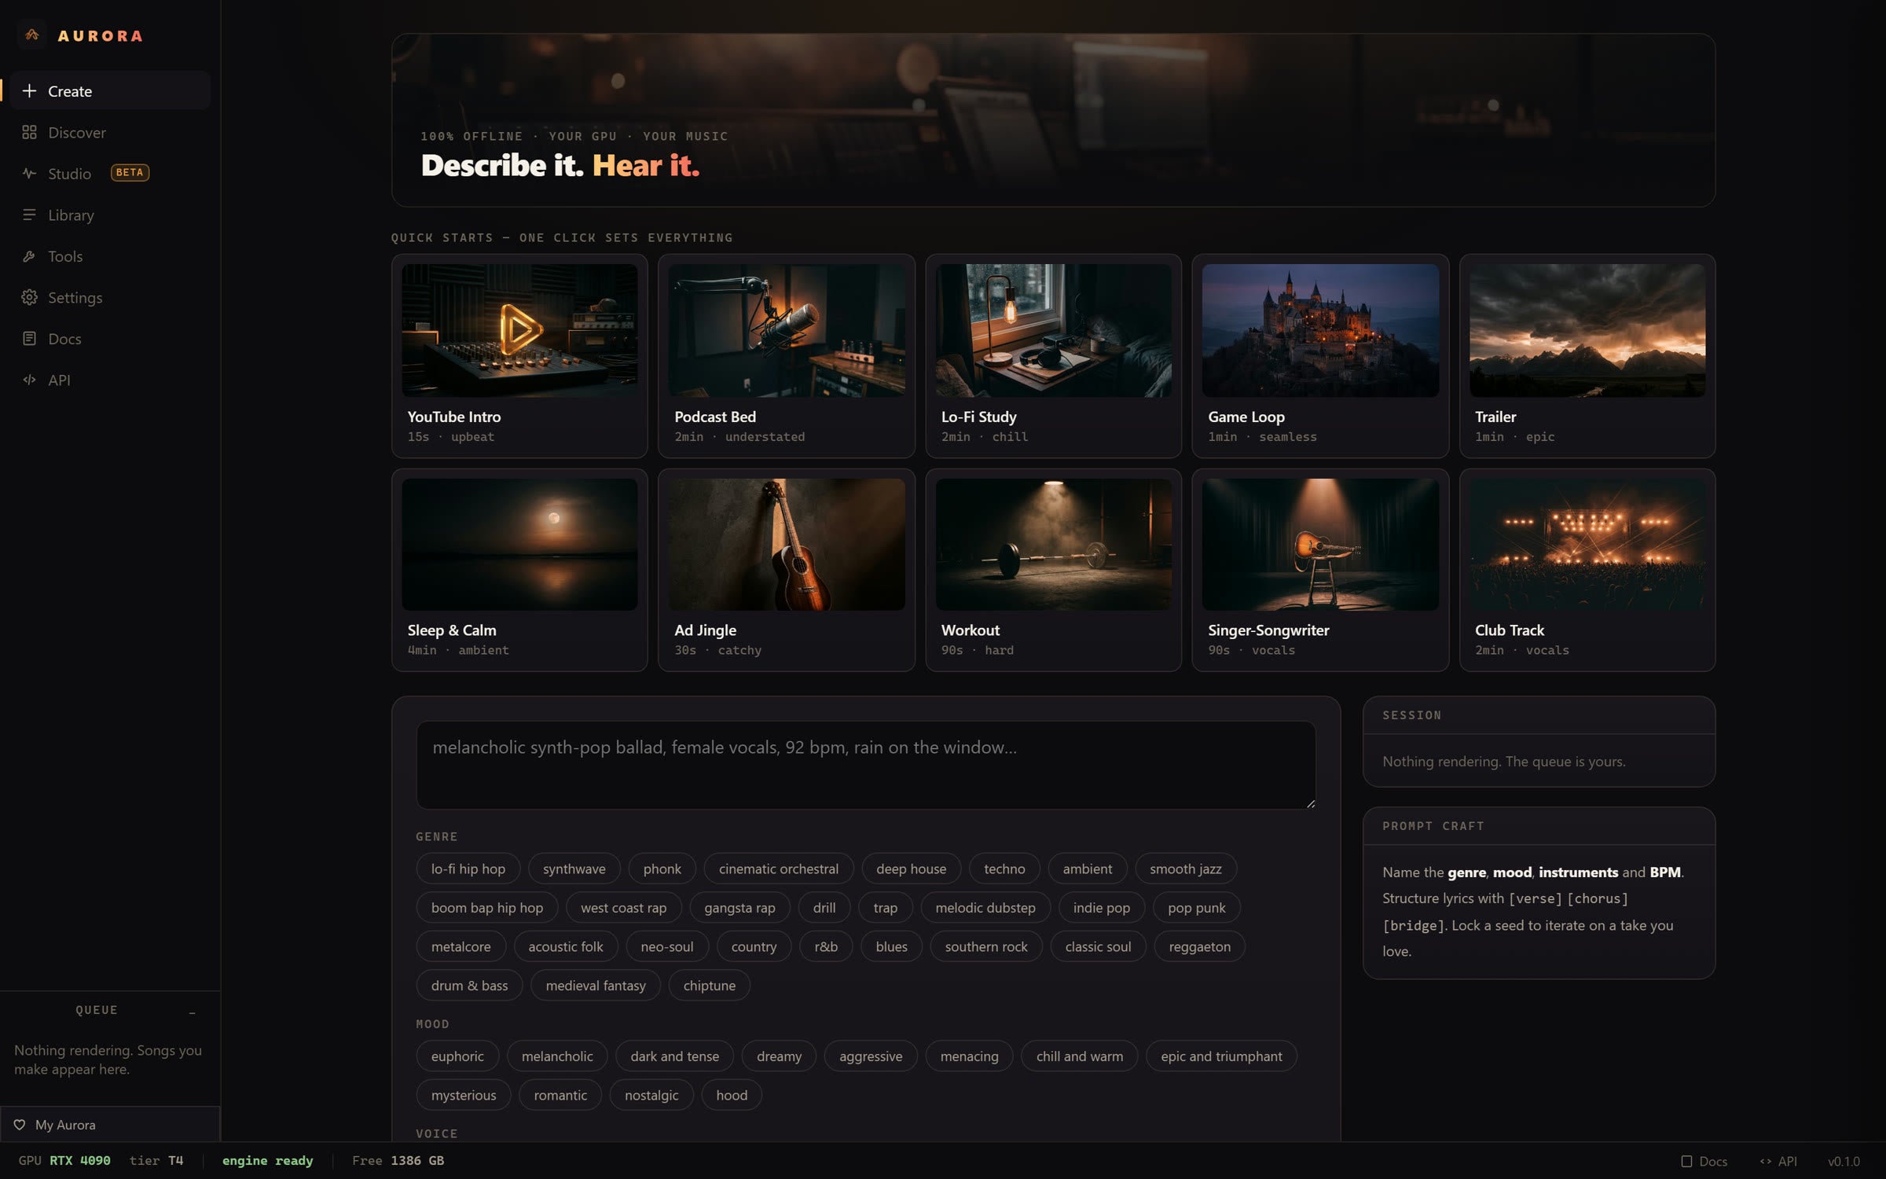Image resolution: width=1886 pixels, height=1179 pixels.
Task: Click the 'engine ready' status text
Action: [267, 1161]
